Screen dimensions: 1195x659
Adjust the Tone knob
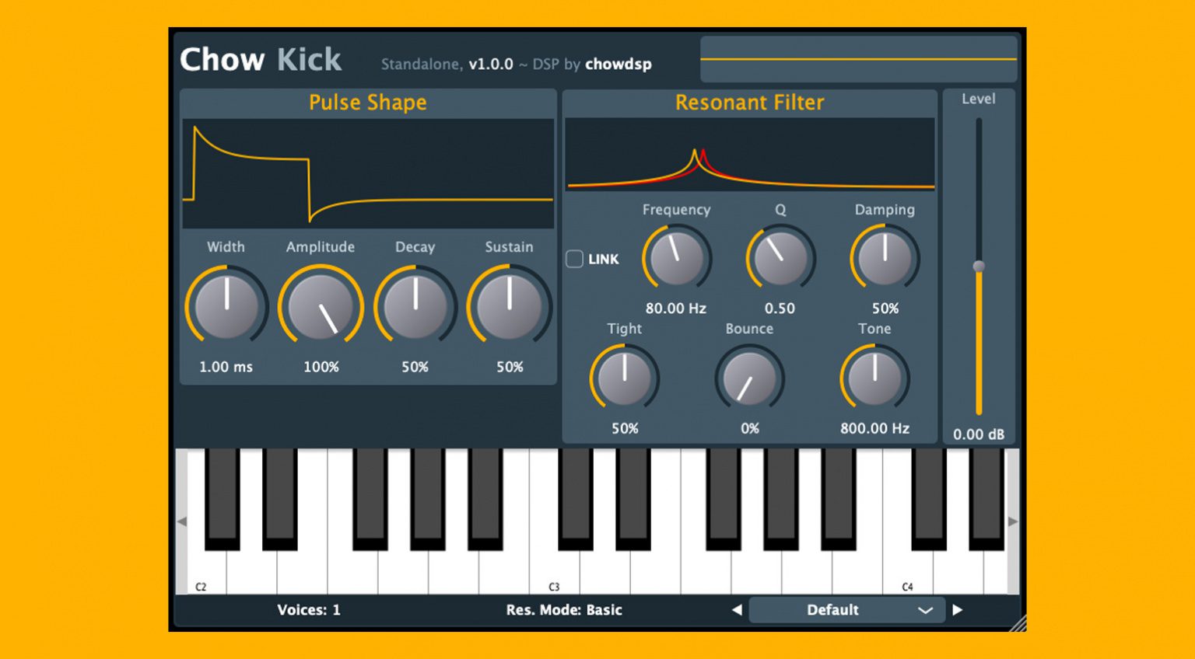[874, 378]
